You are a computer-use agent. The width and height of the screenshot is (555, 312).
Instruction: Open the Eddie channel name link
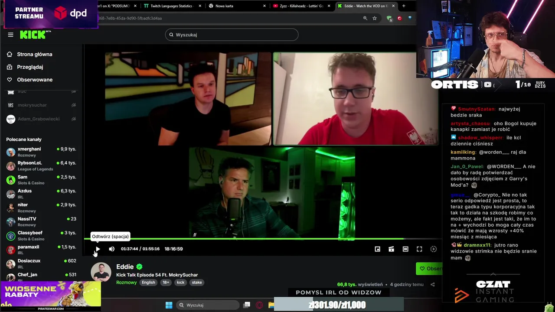click(125, 267)
